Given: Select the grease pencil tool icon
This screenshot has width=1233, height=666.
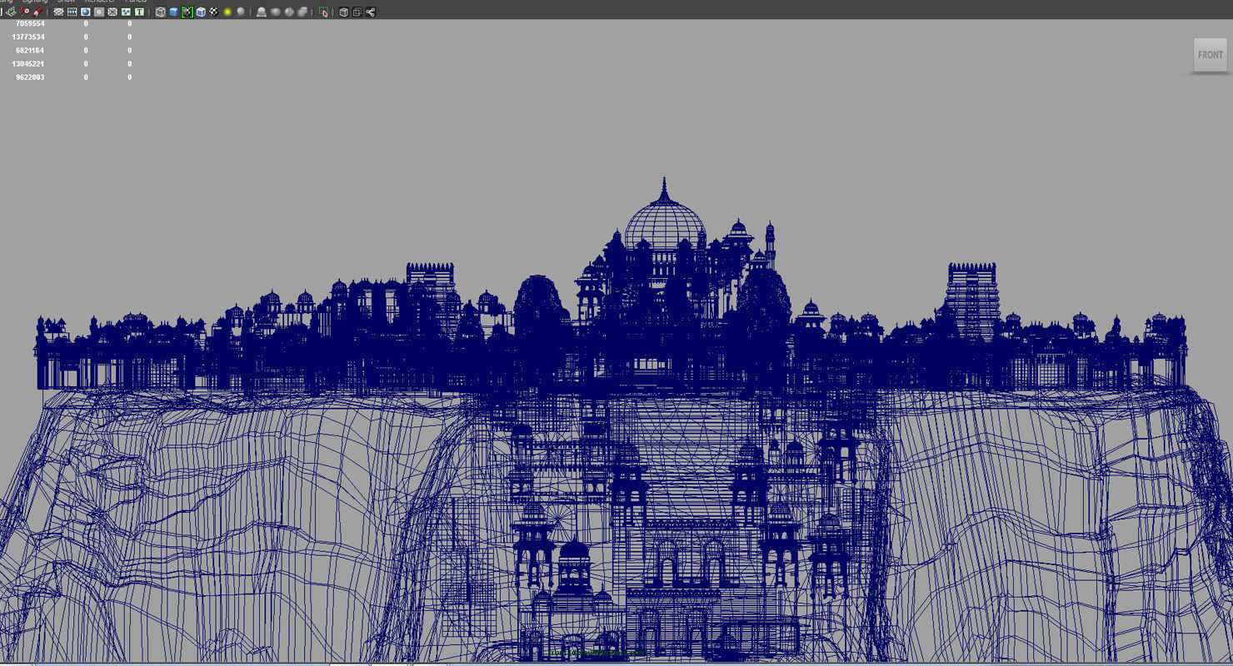Looking at the screenshot, I should pos(37,12).
